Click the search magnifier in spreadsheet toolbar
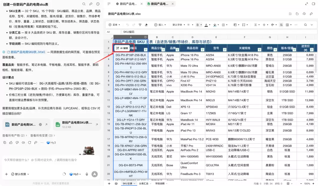Image resolution: width=318 pixels, height=186 pixels. tap(305, 25)
